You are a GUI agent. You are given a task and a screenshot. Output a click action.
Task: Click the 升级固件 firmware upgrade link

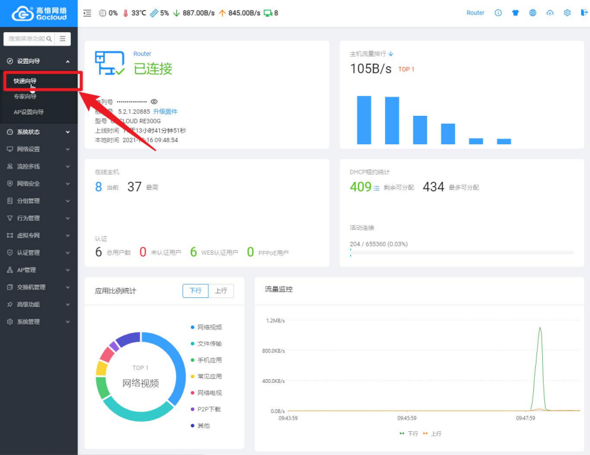164,111
